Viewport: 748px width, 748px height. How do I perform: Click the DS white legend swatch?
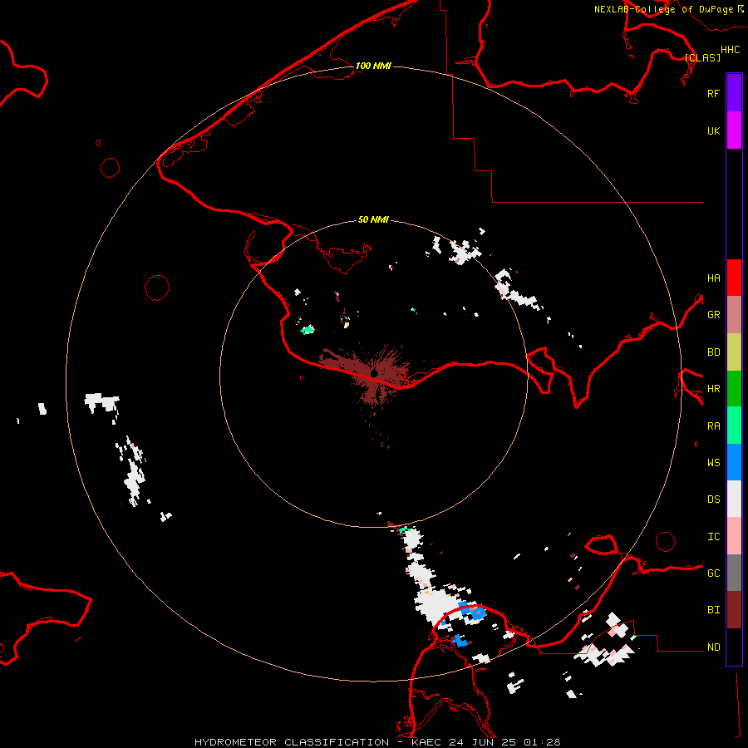coord(734,499)
